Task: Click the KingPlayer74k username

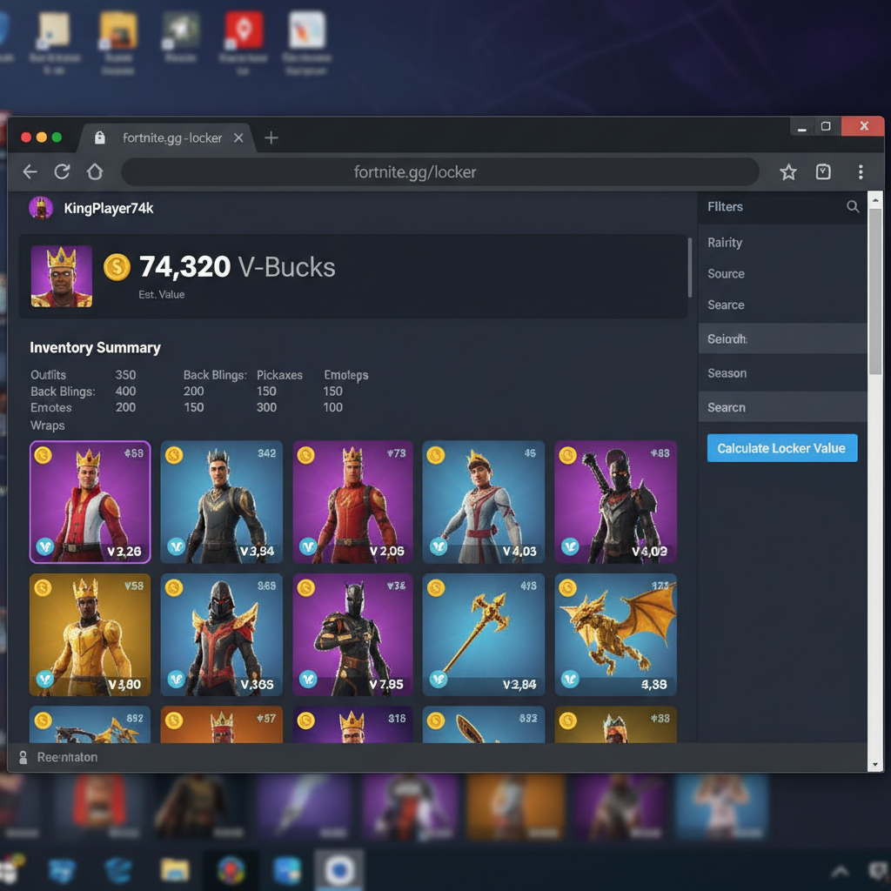Action: (109, 209)
